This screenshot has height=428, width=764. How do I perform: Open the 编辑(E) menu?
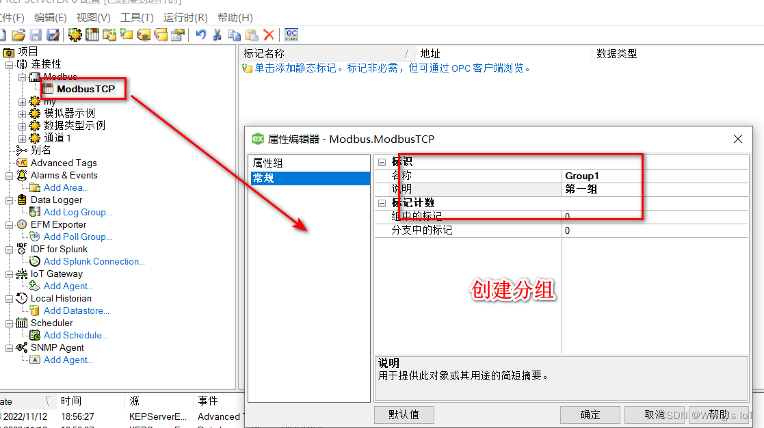coord(50,18)
